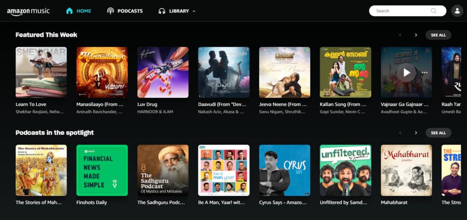Viewport: 467px width, 220px height.
Task: Open Kallan Song album cover
Action: 346,72
